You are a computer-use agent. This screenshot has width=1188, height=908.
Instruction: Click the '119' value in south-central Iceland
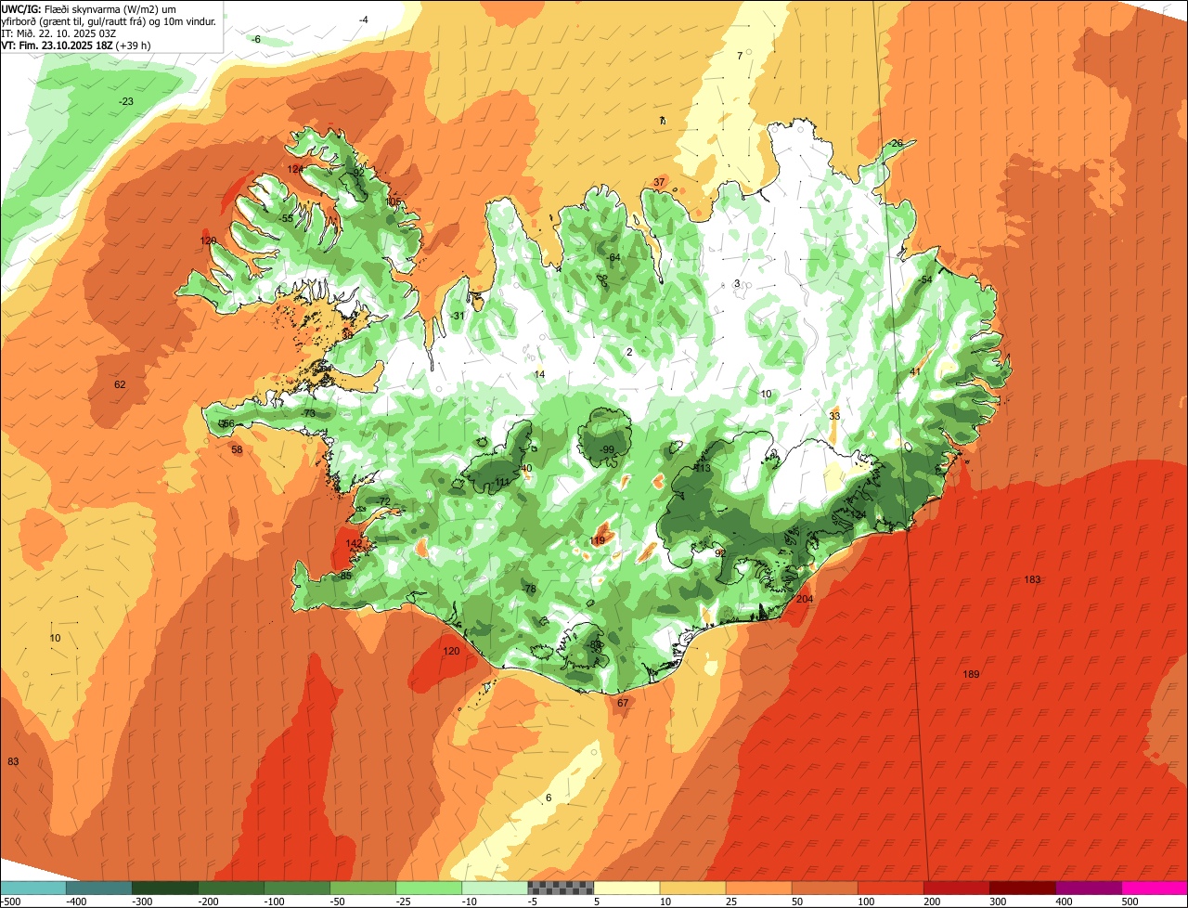598,540
